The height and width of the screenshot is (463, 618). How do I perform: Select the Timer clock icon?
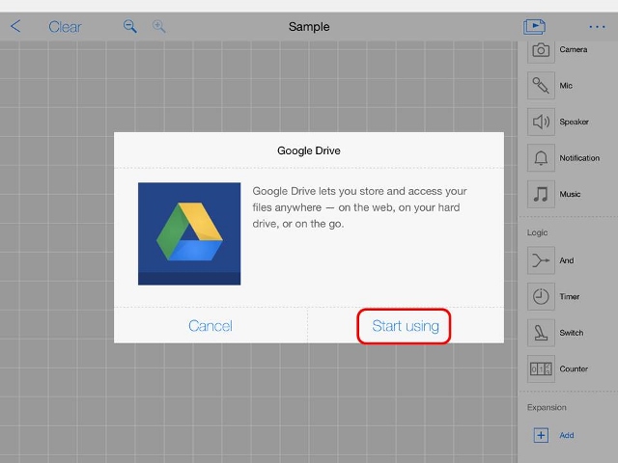click(x=541, y=296)
